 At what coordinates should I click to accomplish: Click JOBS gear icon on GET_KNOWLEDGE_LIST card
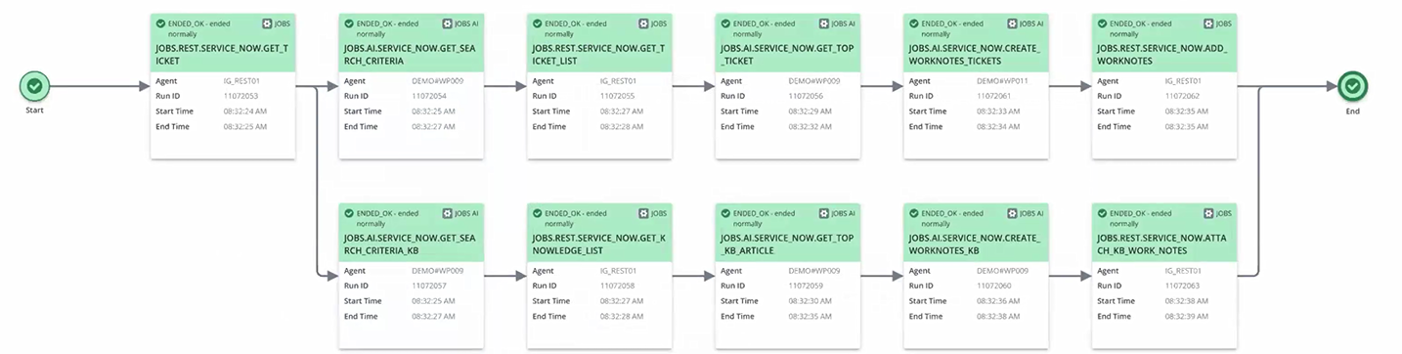[644, 212]
